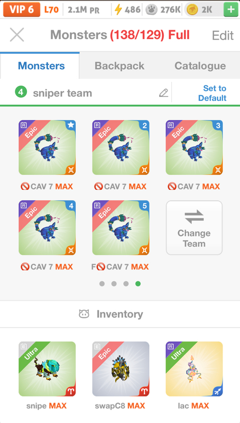Open the starred leader monster card

pos(47,148)
